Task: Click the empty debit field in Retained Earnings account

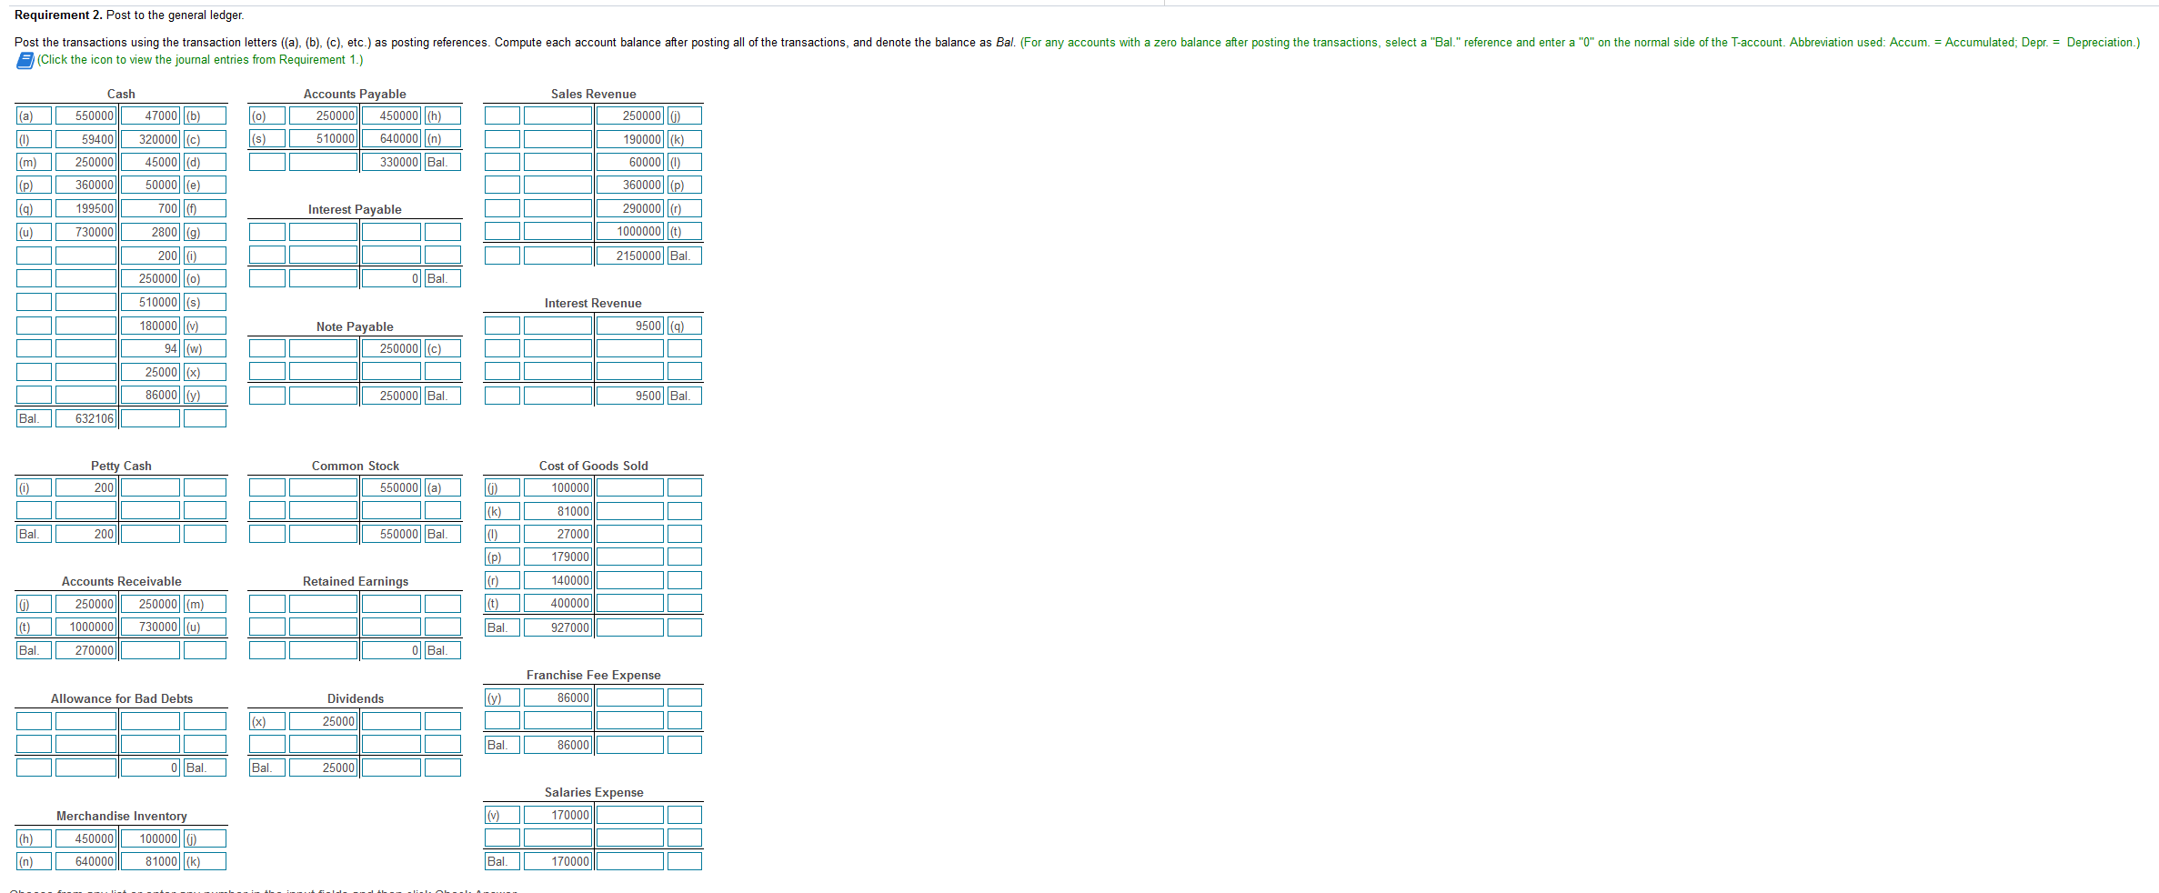Action: [323, 603]
